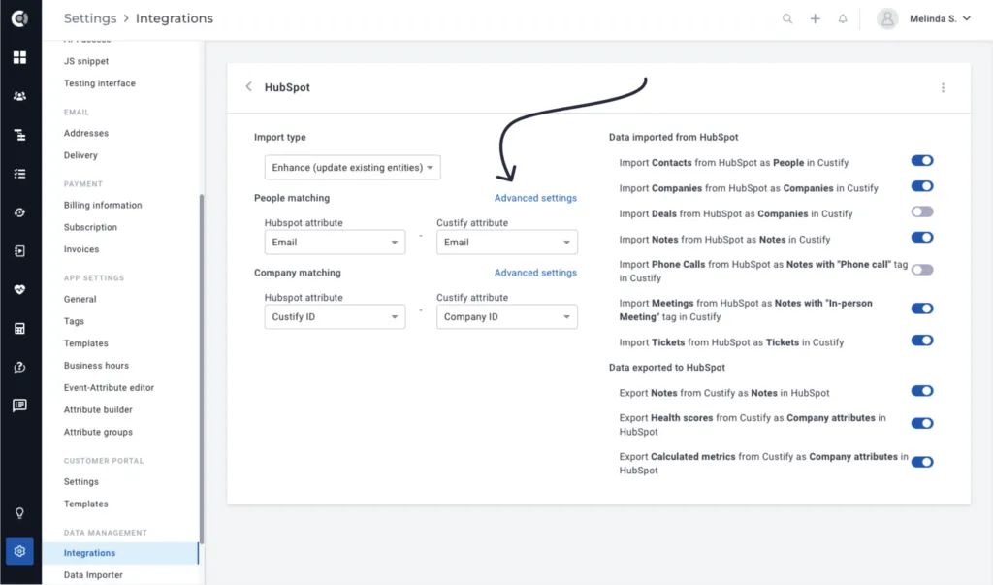This screenshot has height=585, width=993.
Task: Click the lightbulb icon in left rail
Action: (x=19, y=513)
